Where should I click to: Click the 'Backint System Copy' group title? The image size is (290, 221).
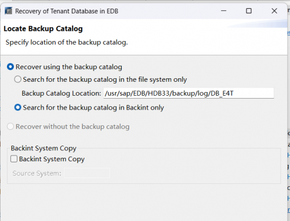[43, 148]
